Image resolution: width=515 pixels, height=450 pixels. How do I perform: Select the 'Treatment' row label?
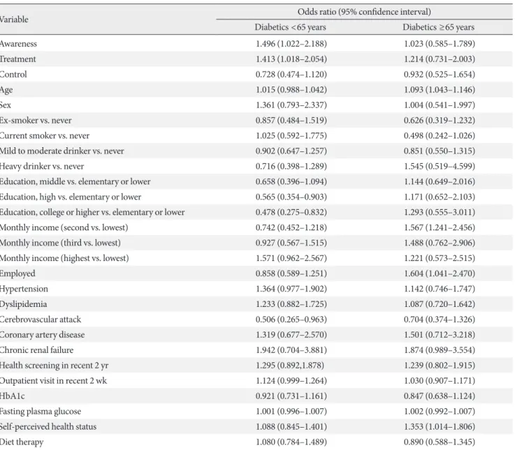pos(17,59)
